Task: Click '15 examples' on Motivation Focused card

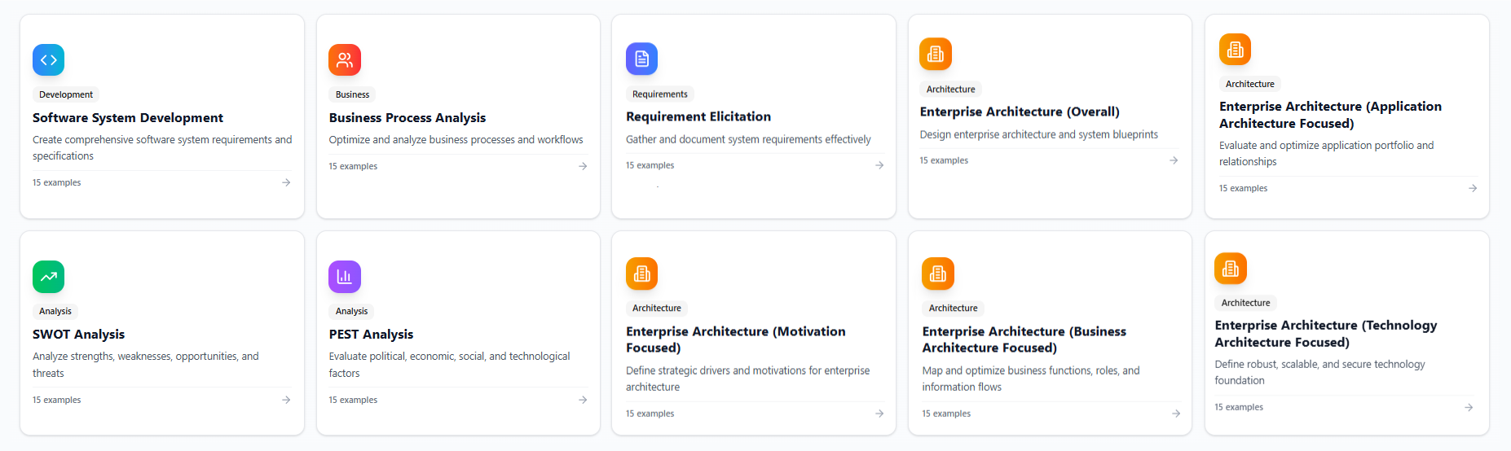Action: click(650, 414)
